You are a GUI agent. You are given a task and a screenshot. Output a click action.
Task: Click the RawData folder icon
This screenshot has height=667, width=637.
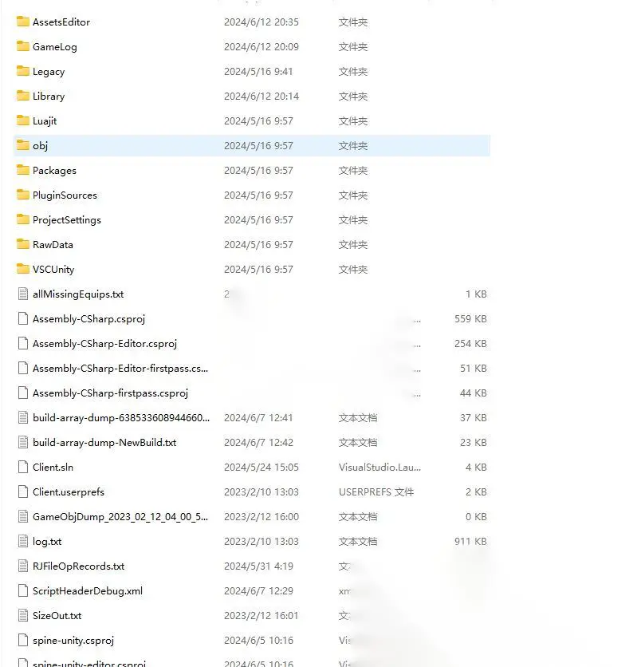23,244
